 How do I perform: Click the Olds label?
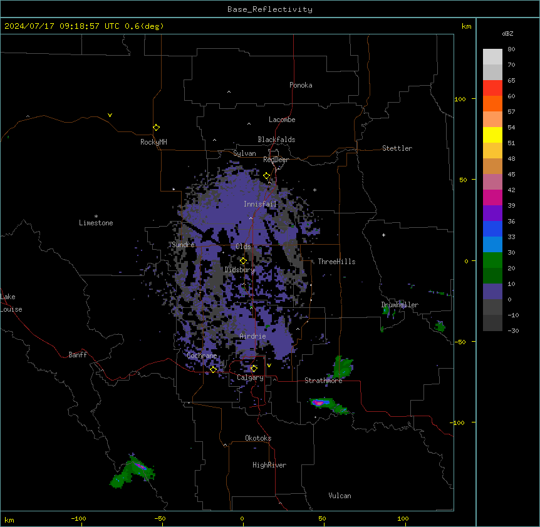tap(243, 247)
